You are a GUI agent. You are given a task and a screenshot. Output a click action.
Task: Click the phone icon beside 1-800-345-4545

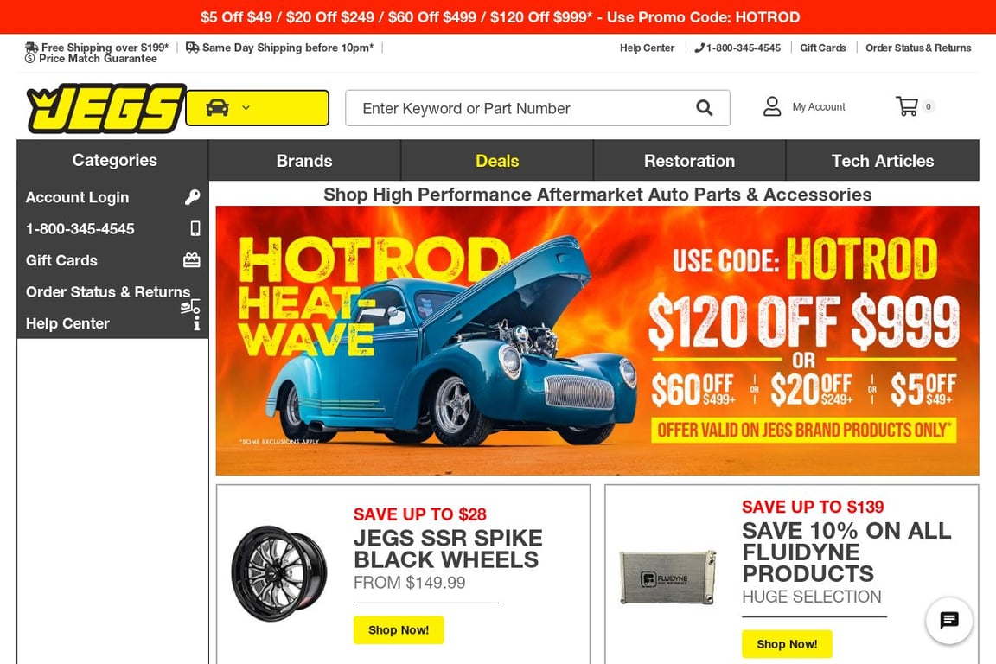[195, 228]
